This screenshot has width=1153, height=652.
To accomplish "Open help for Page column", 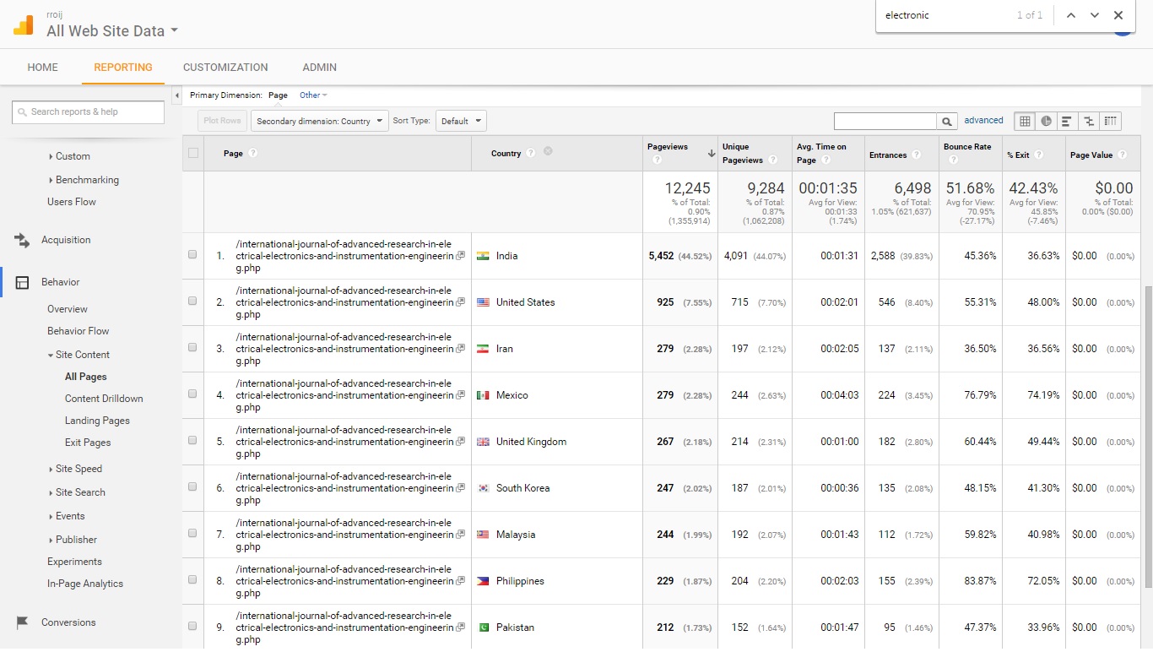I will tap(253, 153).
